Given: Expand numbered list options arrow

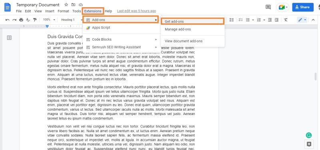Looking at the screenshot, I should tap(264, 19).
